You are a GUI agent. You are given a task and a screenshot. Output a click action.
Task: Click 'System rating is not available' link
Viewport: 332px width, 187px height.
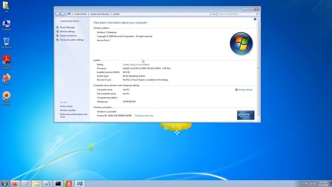click(136, 64)
